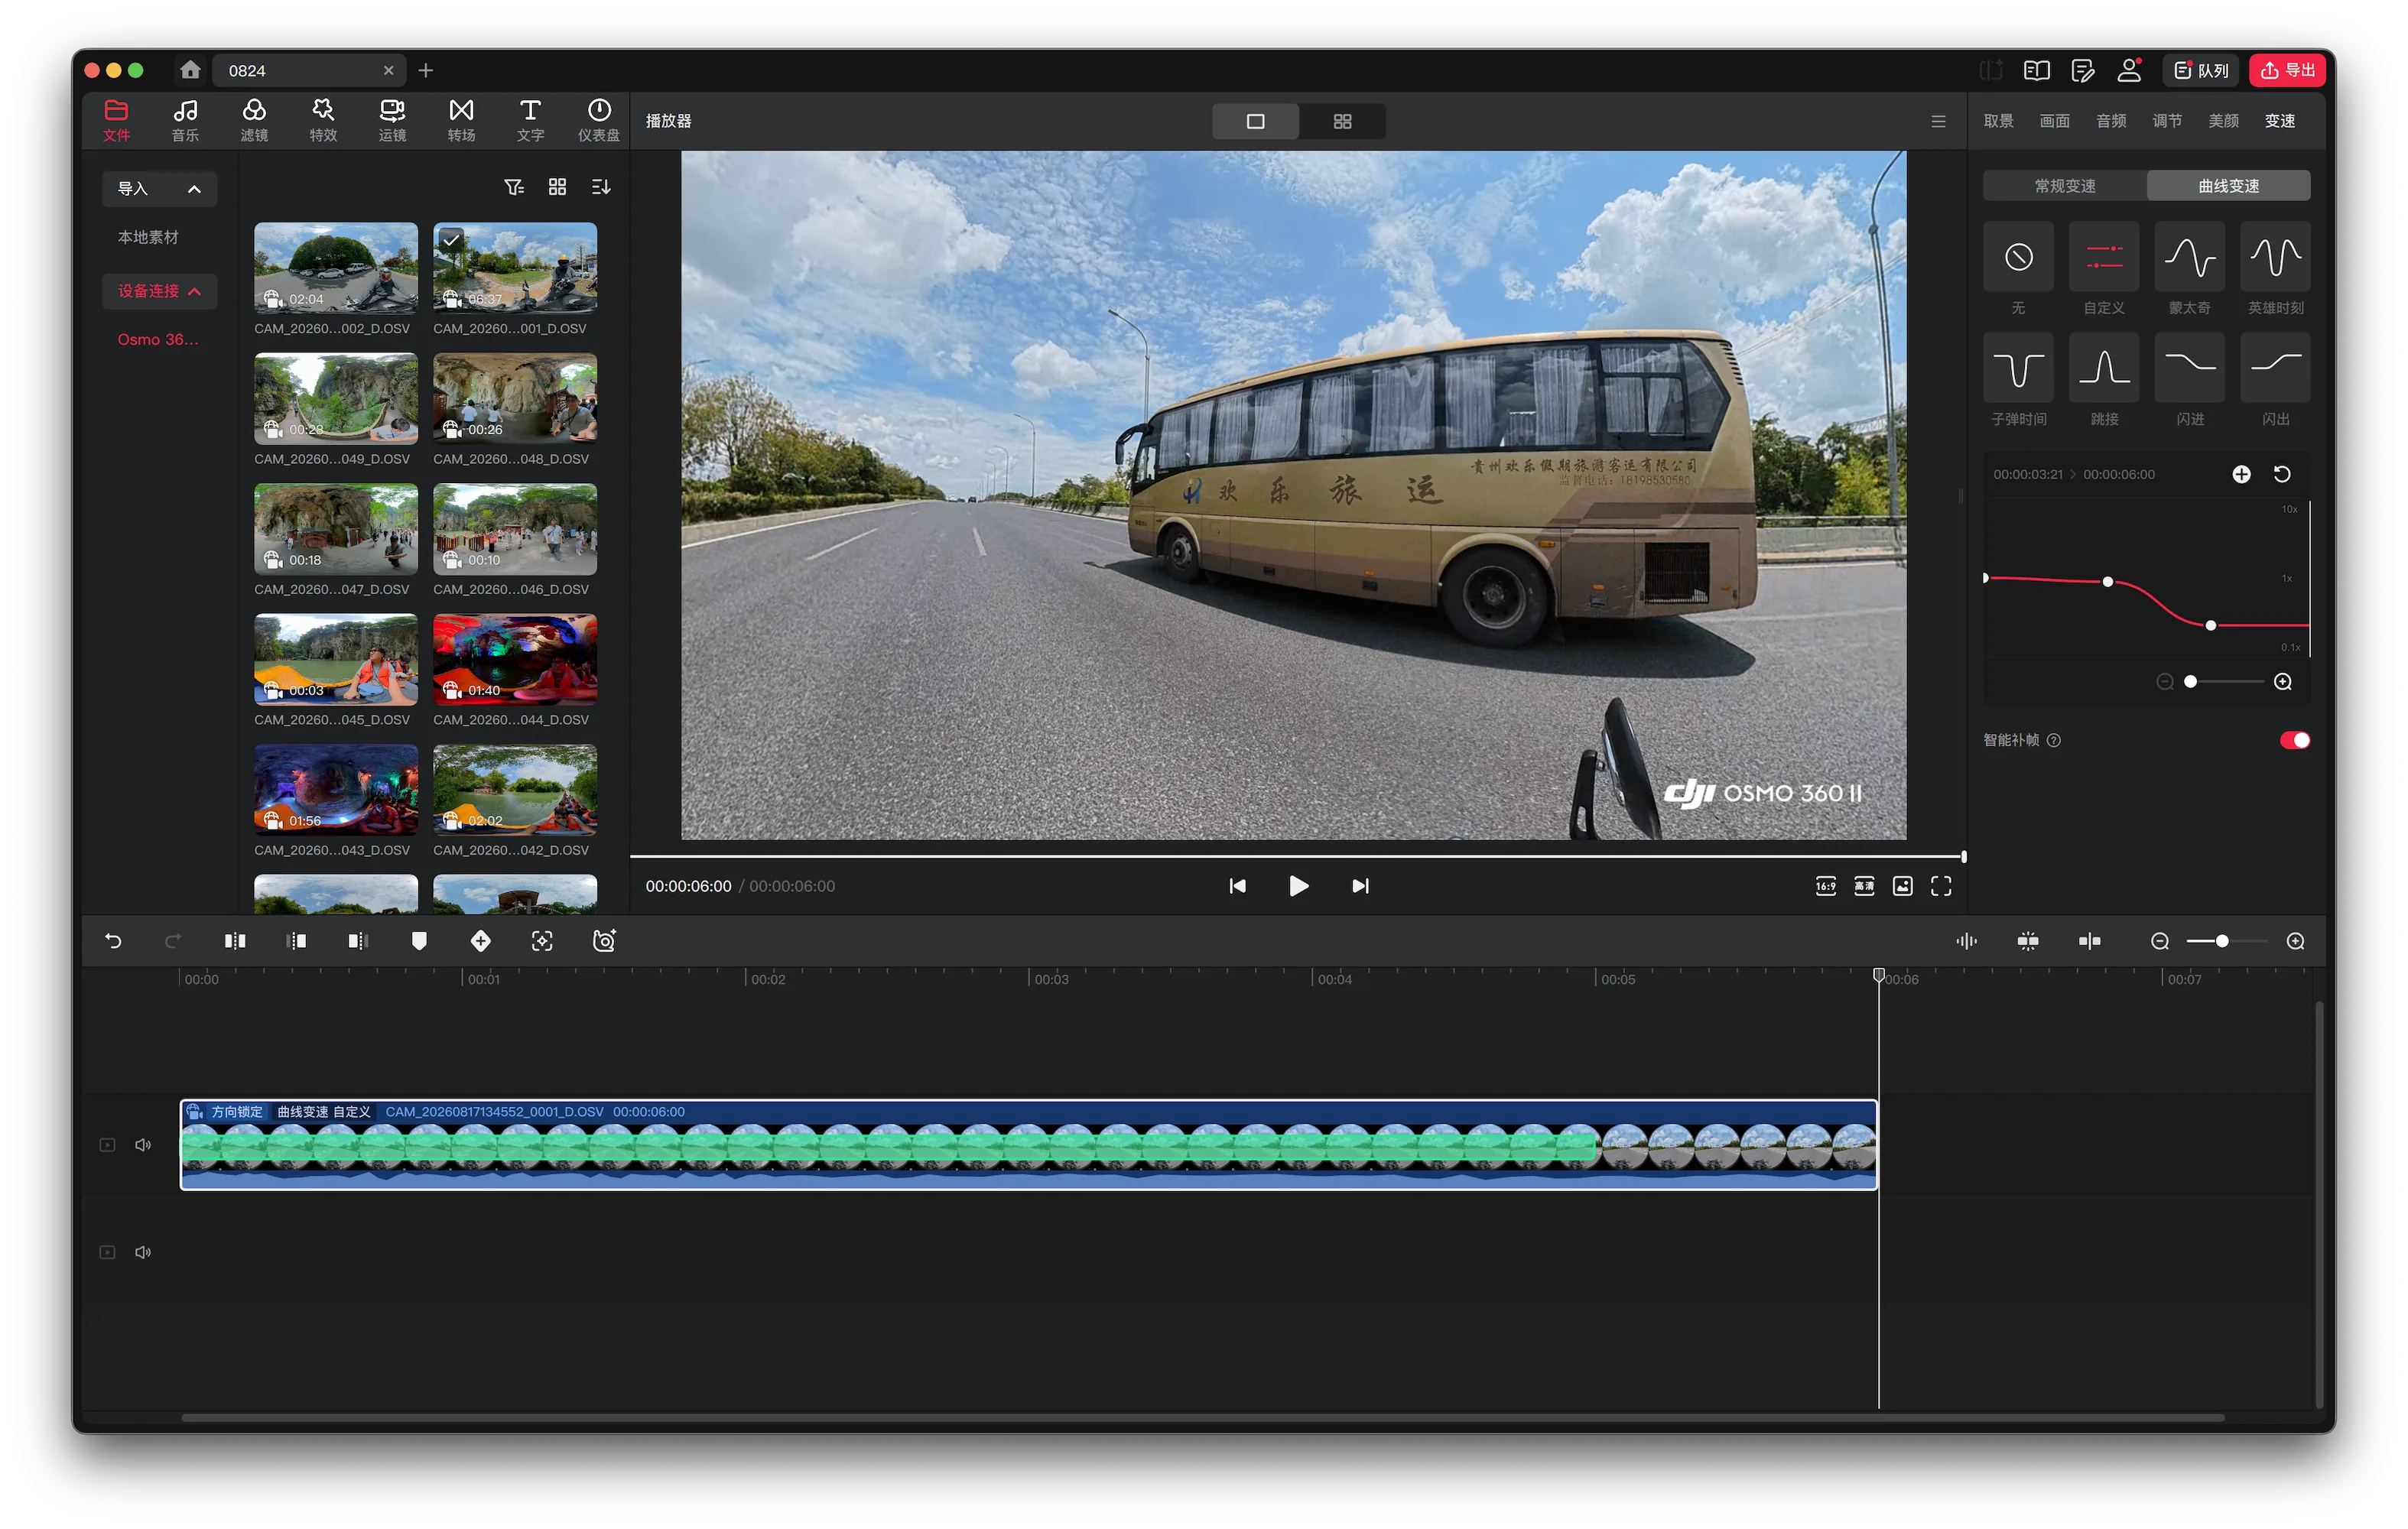Select 曲线变速 curve speed tab
This screenshot has height=1529, width=2408.
tap(2228, 186)
